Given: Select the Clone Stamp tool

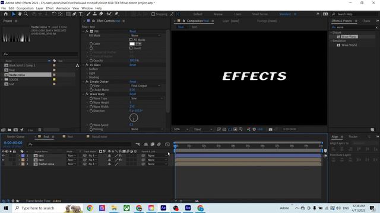Looking at the screenshot, I should [95, 14].
